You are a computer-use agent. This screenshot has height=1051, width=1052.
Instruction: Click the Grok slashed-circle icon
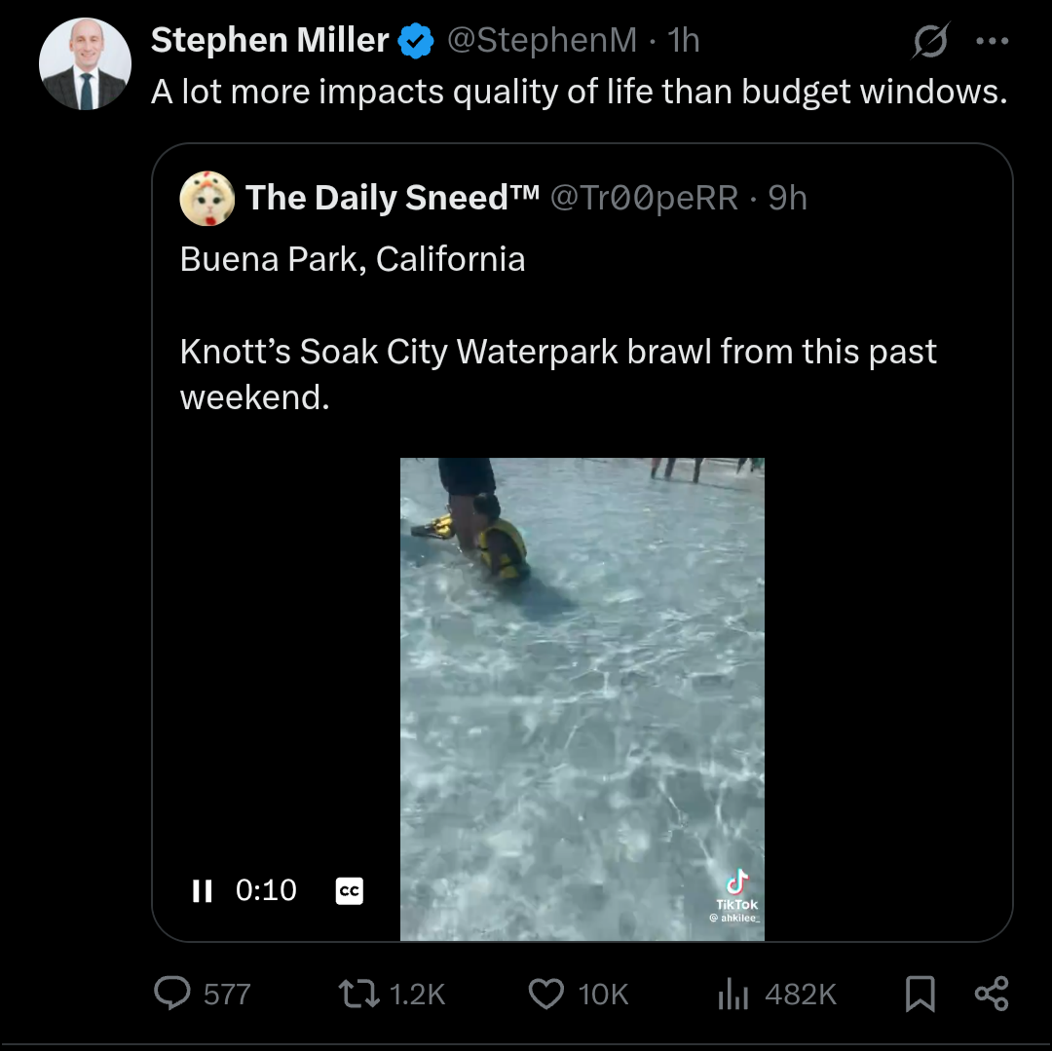tap(930, 41)
